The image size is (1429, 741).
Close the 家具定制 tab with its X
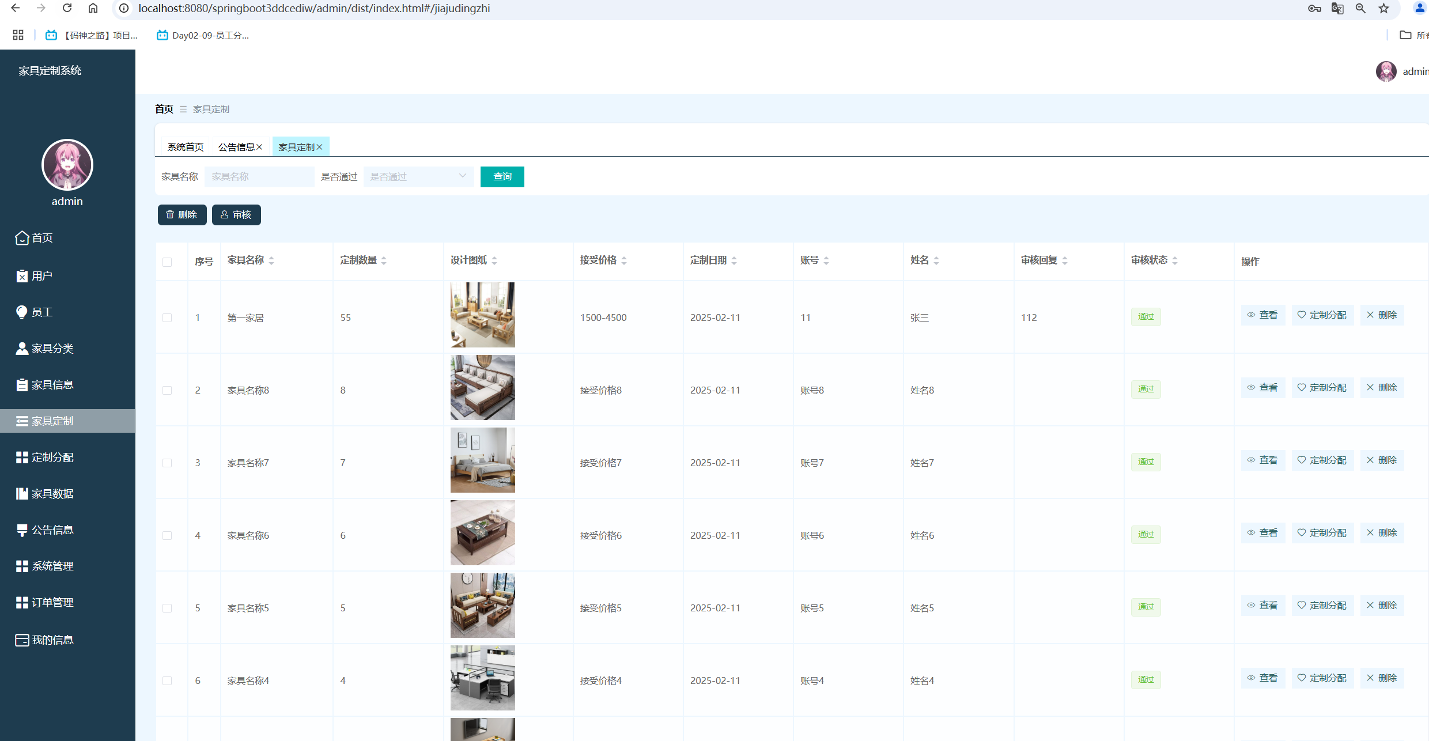point(320,147)
